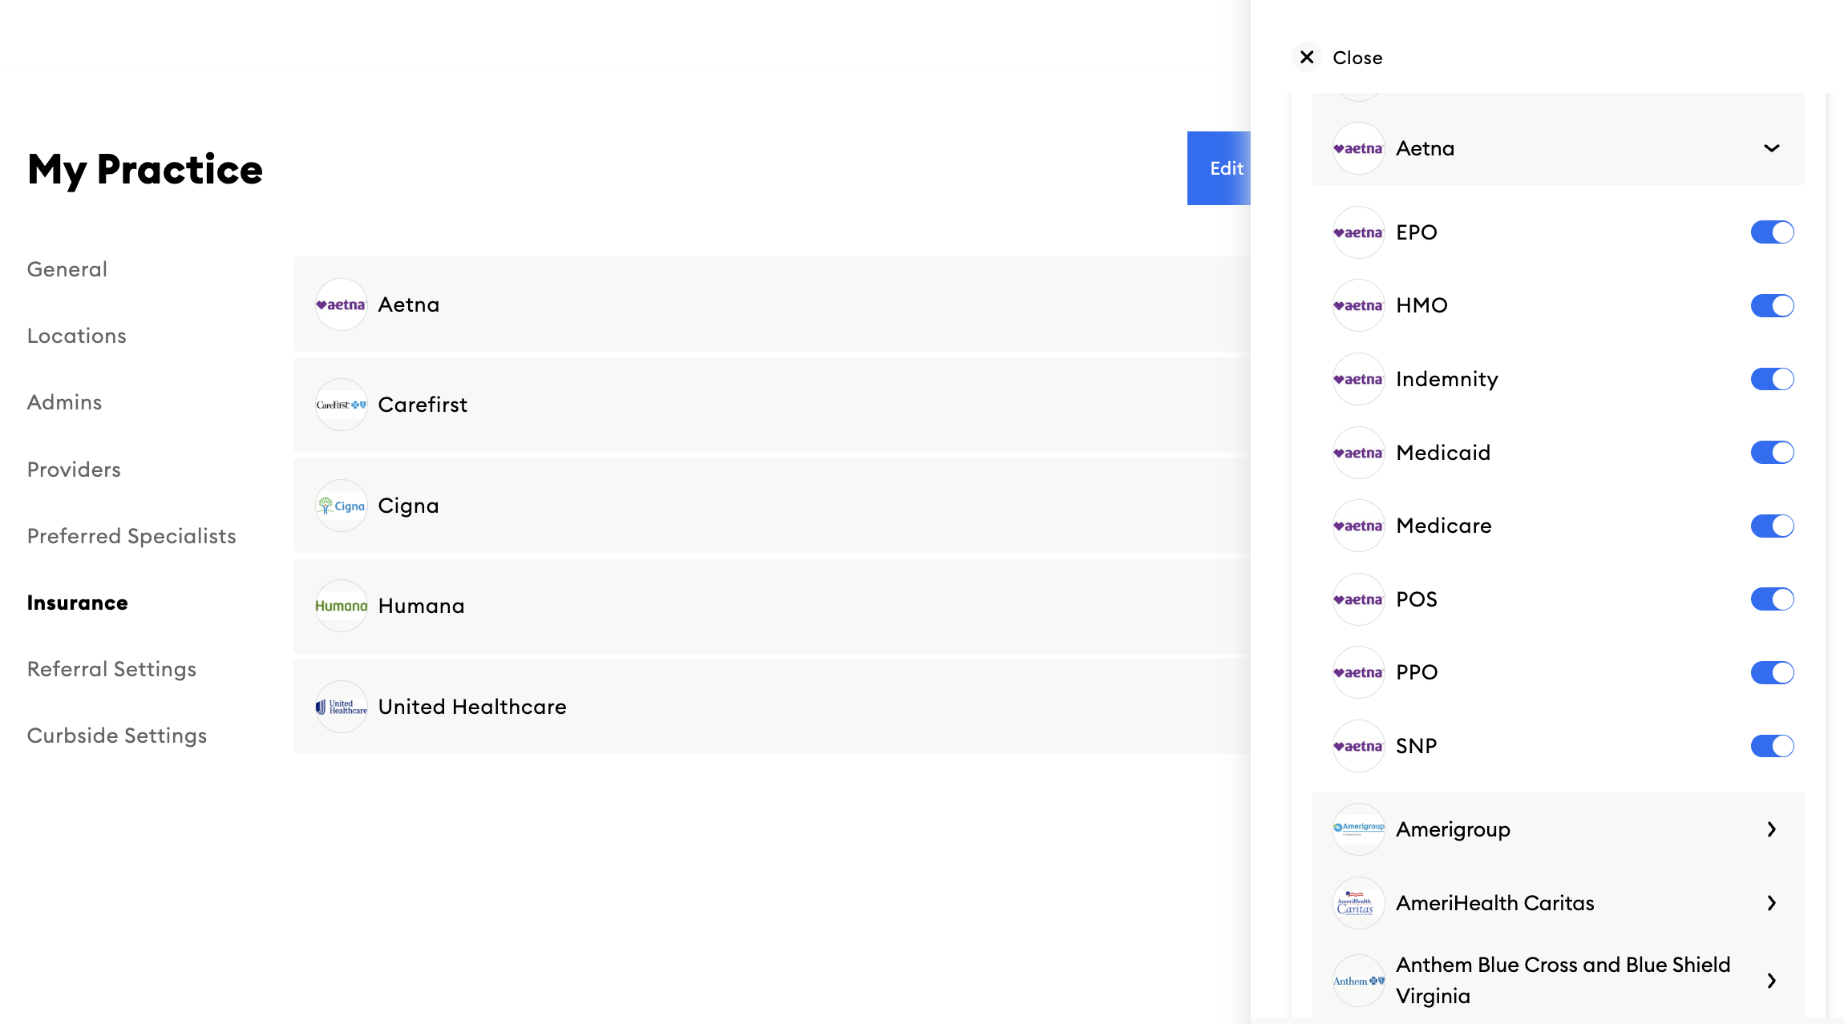Open the Locations sidebar link

[x=77, y=336]
